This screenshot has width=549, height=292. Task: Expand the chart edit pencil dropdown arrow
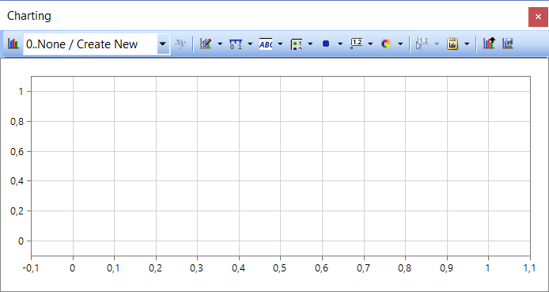point(220,44)
